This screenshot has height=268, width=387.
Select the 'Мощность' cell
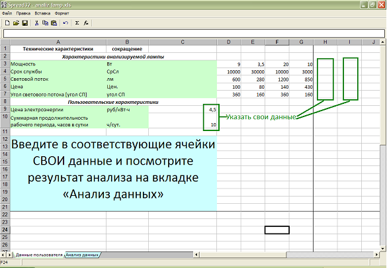pyautogui.click(x=58, y=64)
